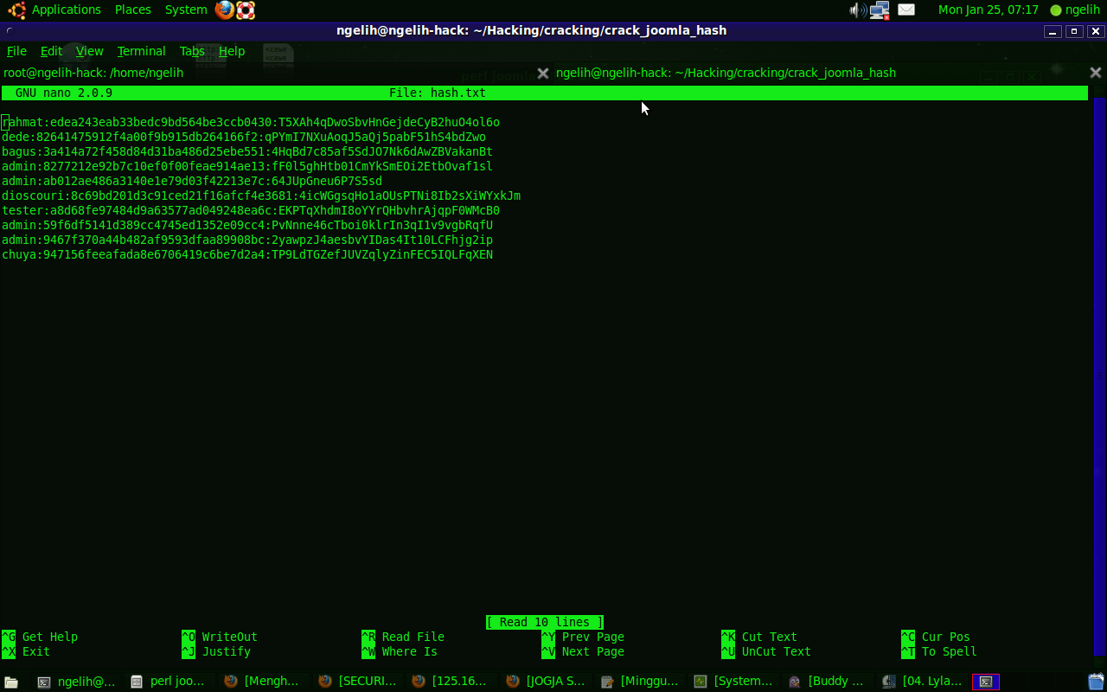The image size is (1107, 692).
Task: Click the clock showing Mon Jan 25
Action: tap(989, 10)
